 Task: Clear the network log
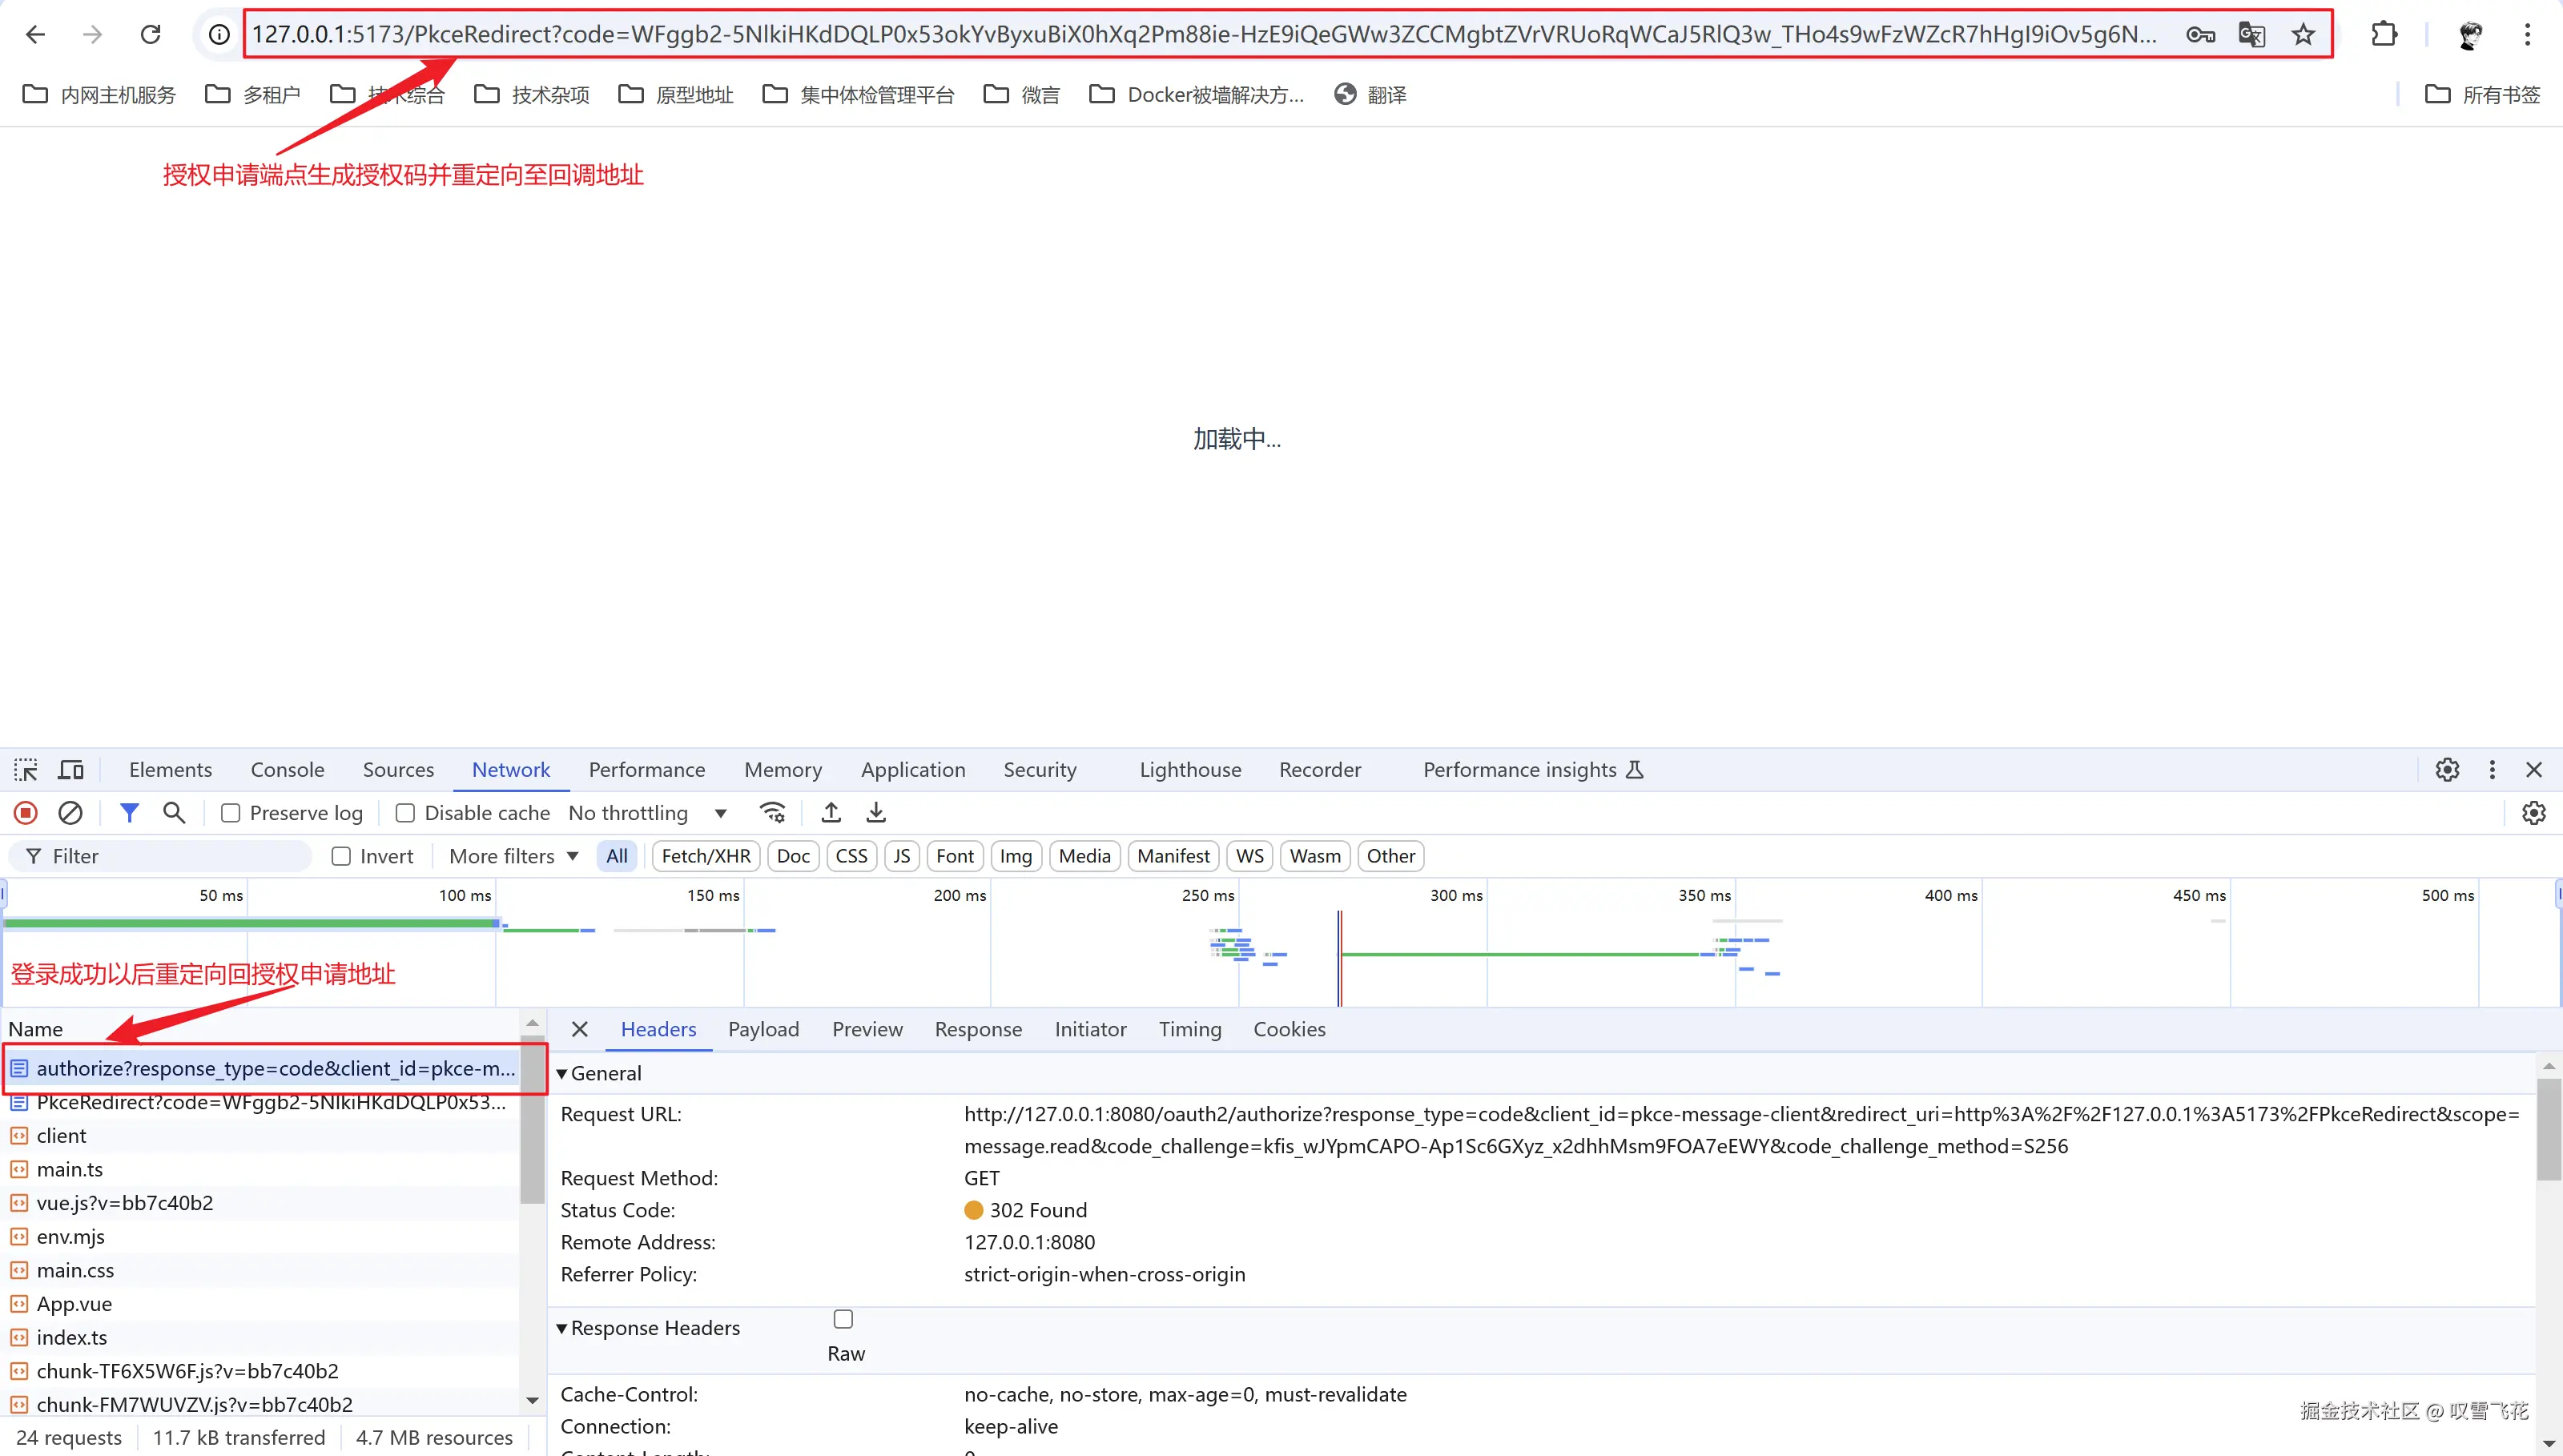point(70,813)
